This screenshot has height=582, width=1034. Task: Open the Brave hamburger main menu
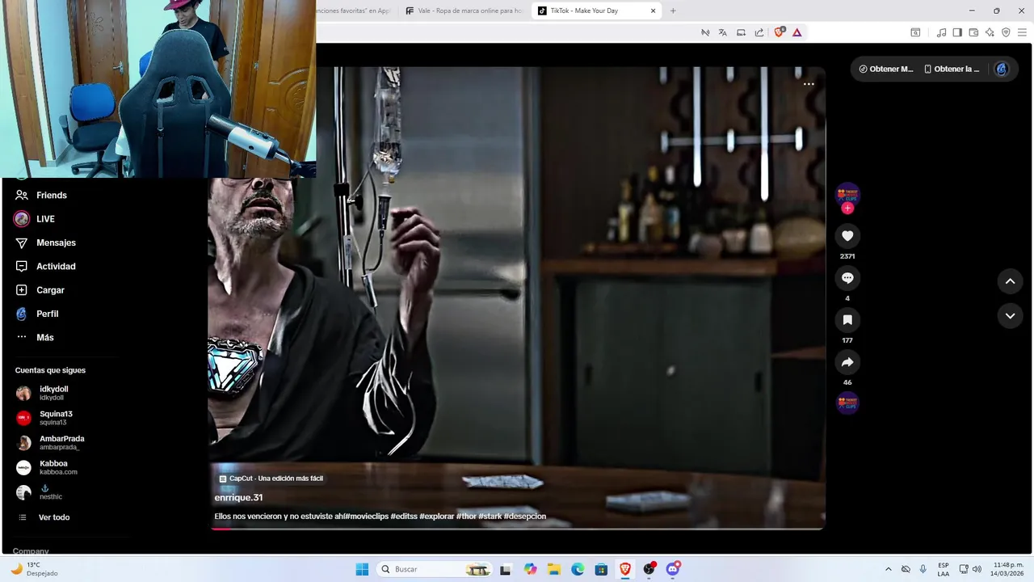click(x=1022, y=32)
